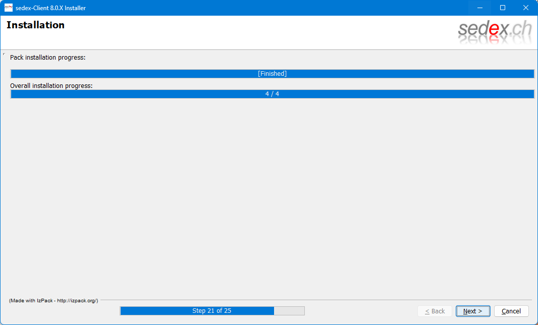
Task: Click the greyed-out Back button
Action: pos(435,311)
